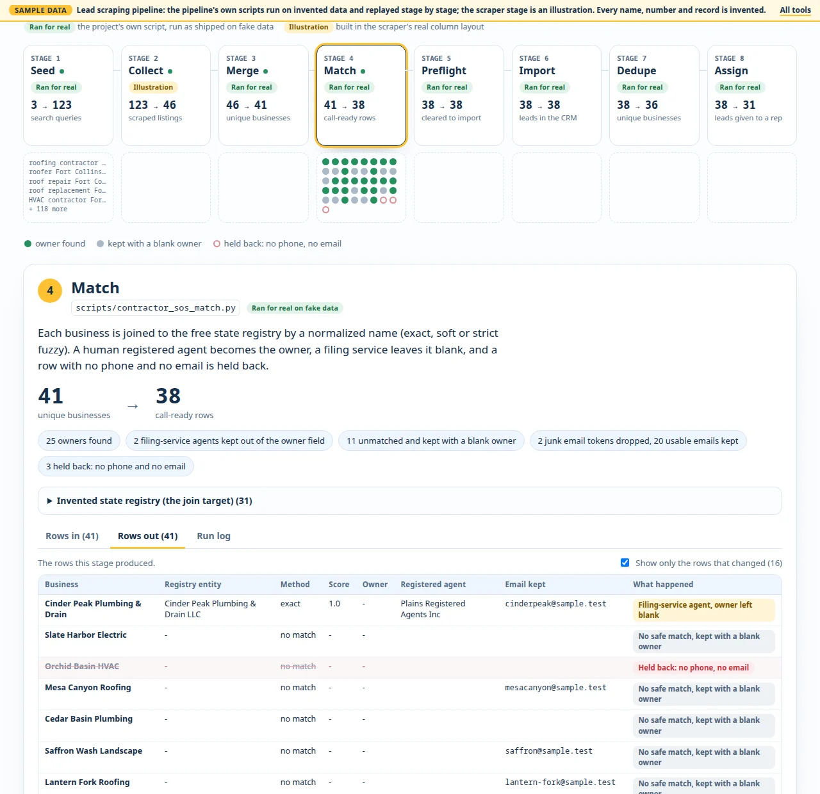820x794 pixels.
Task: Click the scripts/contractor_sos_match.py path
Action: tap(156, 308)
